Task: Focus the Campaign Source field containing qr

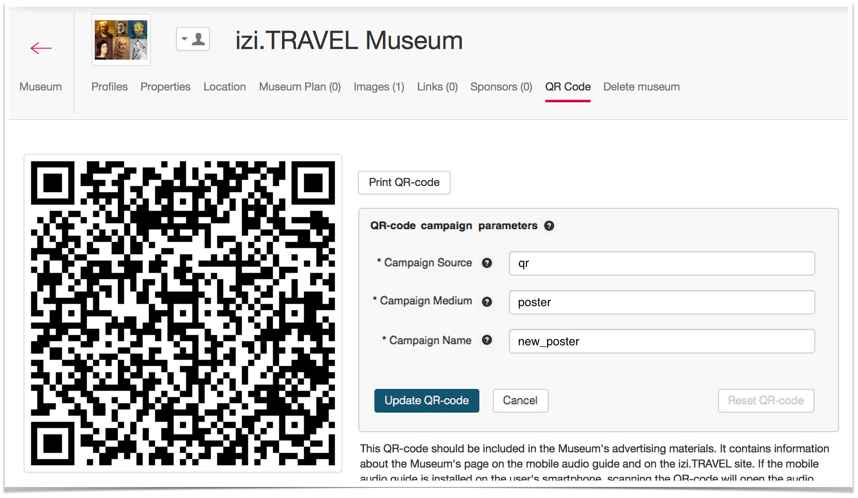Action: (662, 263)
